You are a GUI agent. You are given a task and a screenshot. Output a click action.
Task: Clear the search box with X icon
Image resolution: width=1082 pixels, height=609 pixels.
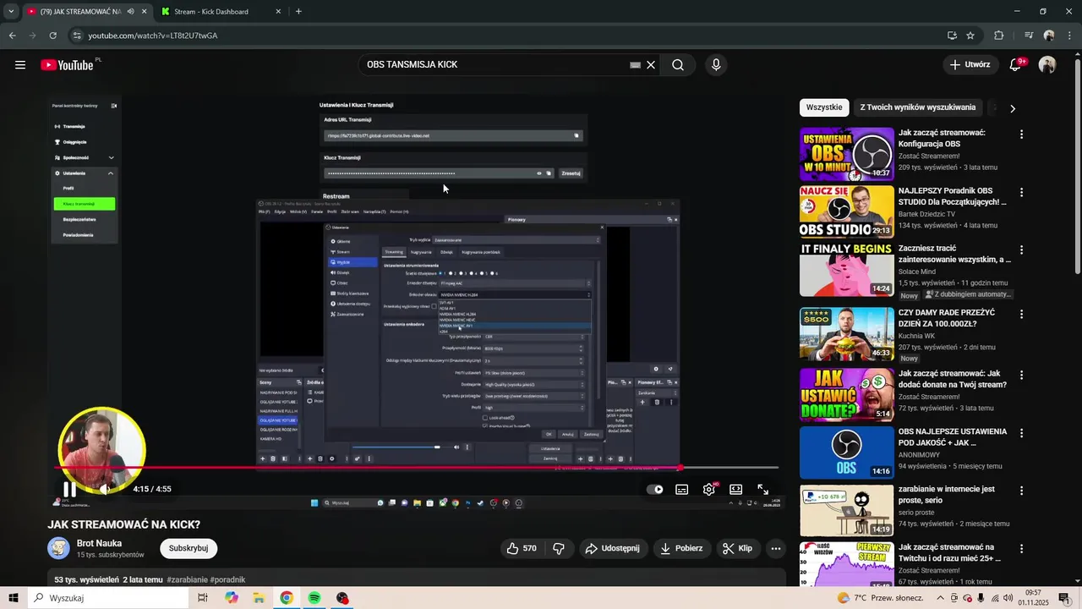[651, 65]
